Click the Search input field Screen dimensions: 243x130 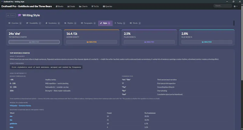pos(223,6)
